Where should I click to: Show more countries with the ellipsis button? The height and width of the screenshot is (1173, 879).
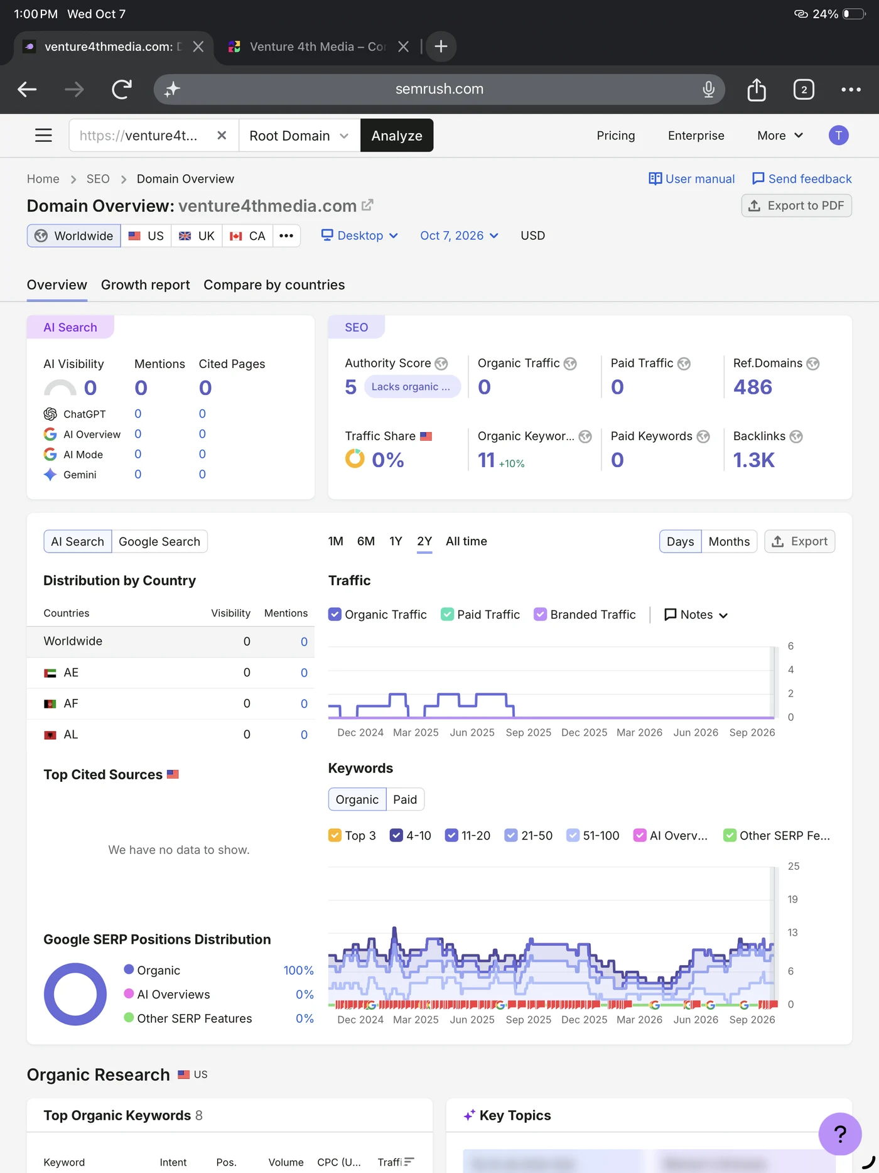coord(286,235)
